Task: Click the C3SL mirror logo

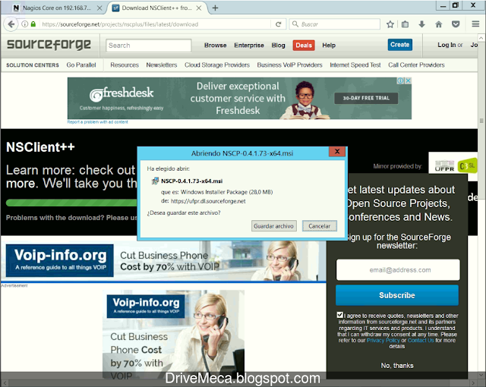Action: (468, 165)
